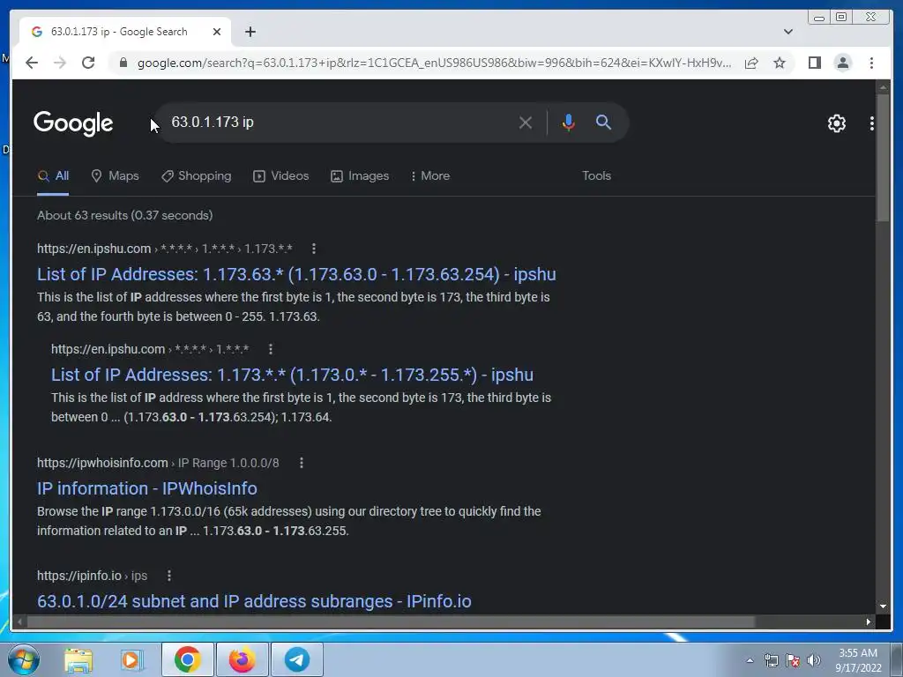Screen dimensions: 903x677
Task: View site info via the padlock icon
Action: click(123, 63)
